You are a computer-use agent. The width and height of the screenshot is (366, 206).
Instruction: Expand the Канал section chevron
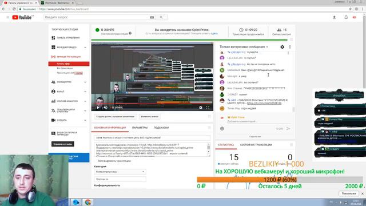point(85,92)
